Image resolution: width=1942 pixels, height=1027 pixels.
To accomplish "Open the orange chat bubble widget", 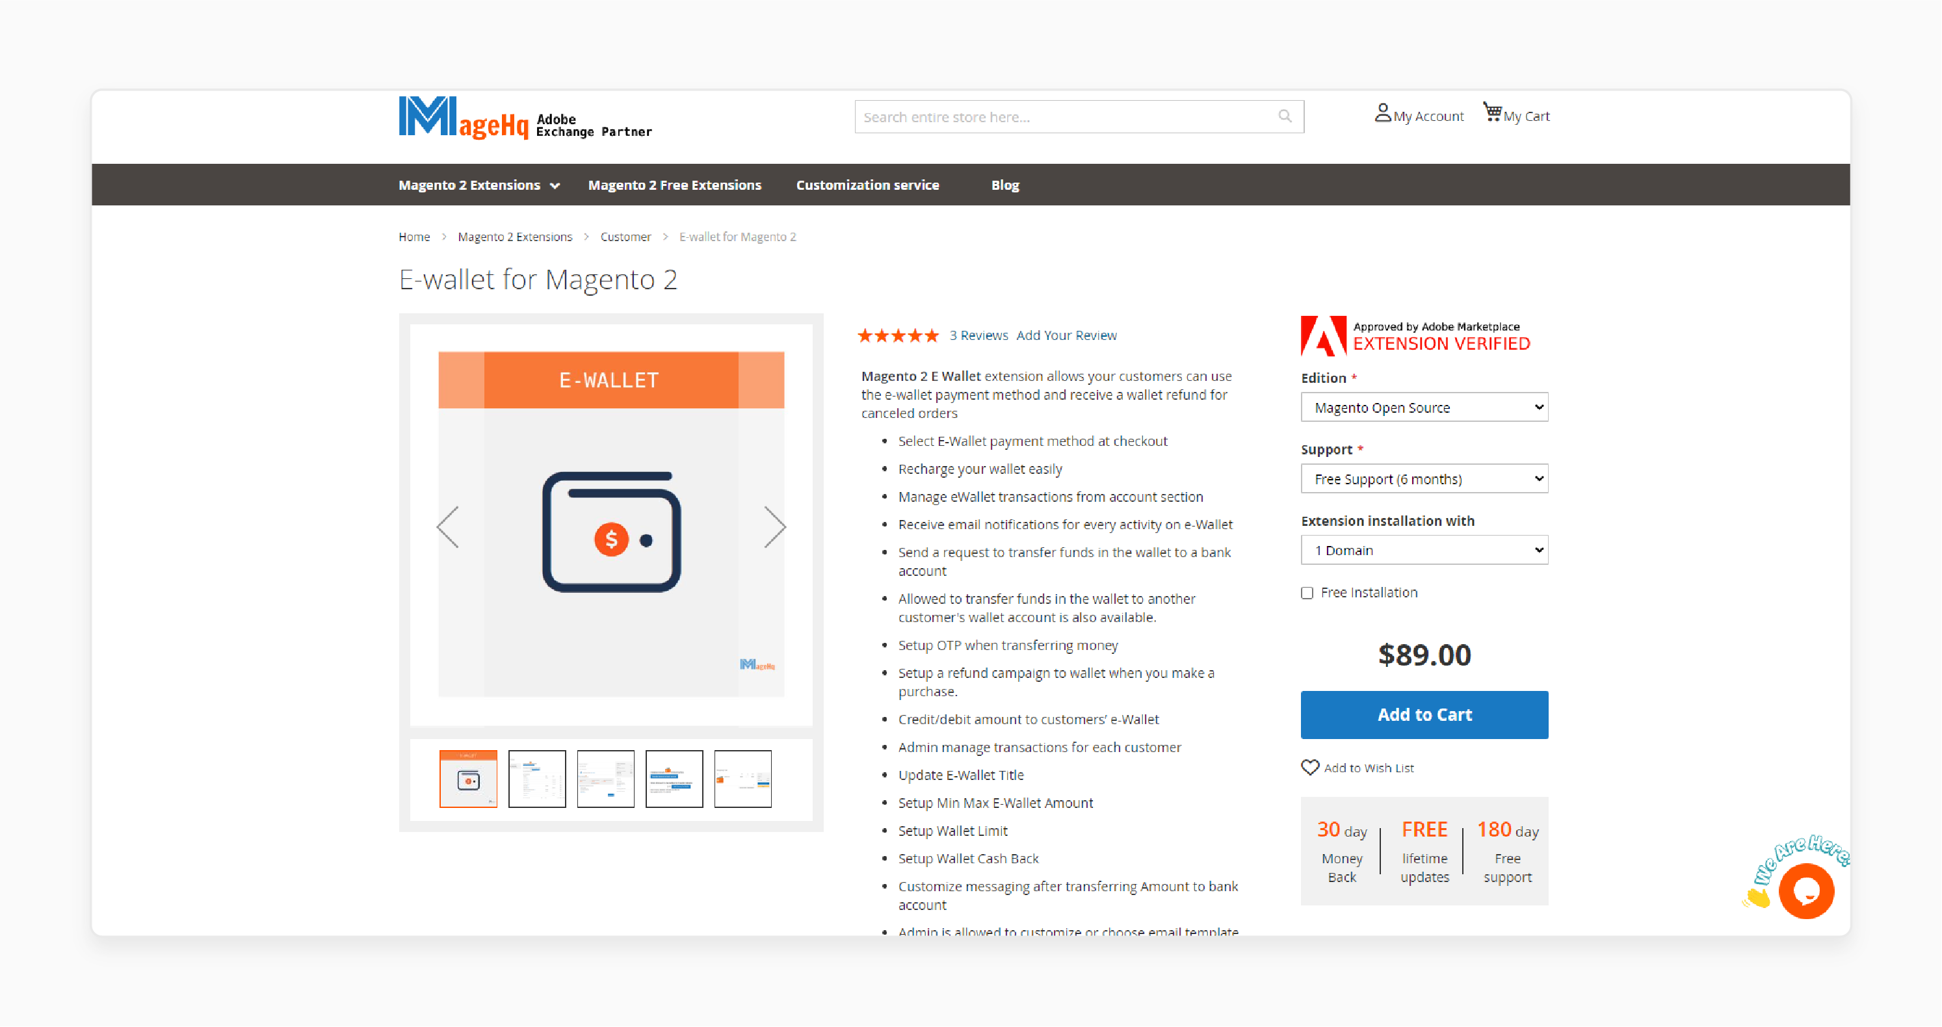I will (1805, 890).
